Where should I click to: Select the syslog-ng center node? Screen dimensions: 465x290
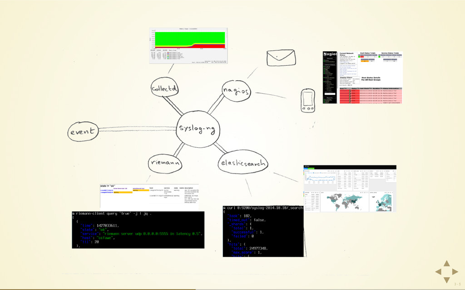[198, 129]
